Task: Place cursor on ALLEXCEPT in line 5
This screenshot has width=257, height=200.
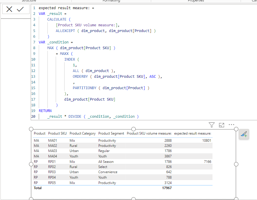Action: point(65,31)
